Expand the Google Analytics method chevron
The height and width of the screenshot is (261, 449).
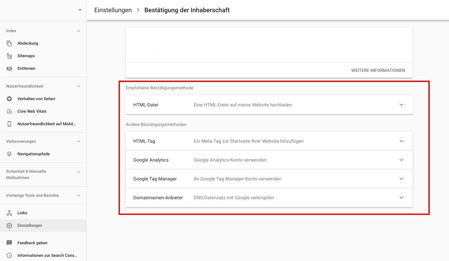click(x=401, y=160)
